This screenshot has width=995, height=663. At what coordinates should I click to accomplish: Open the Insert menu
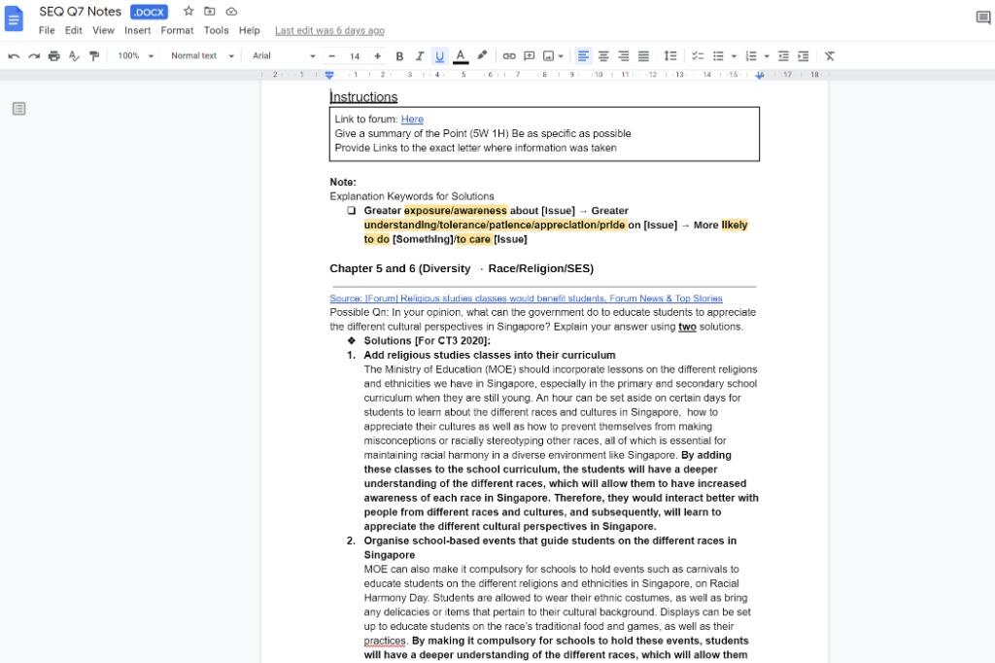tap(137, 30)
